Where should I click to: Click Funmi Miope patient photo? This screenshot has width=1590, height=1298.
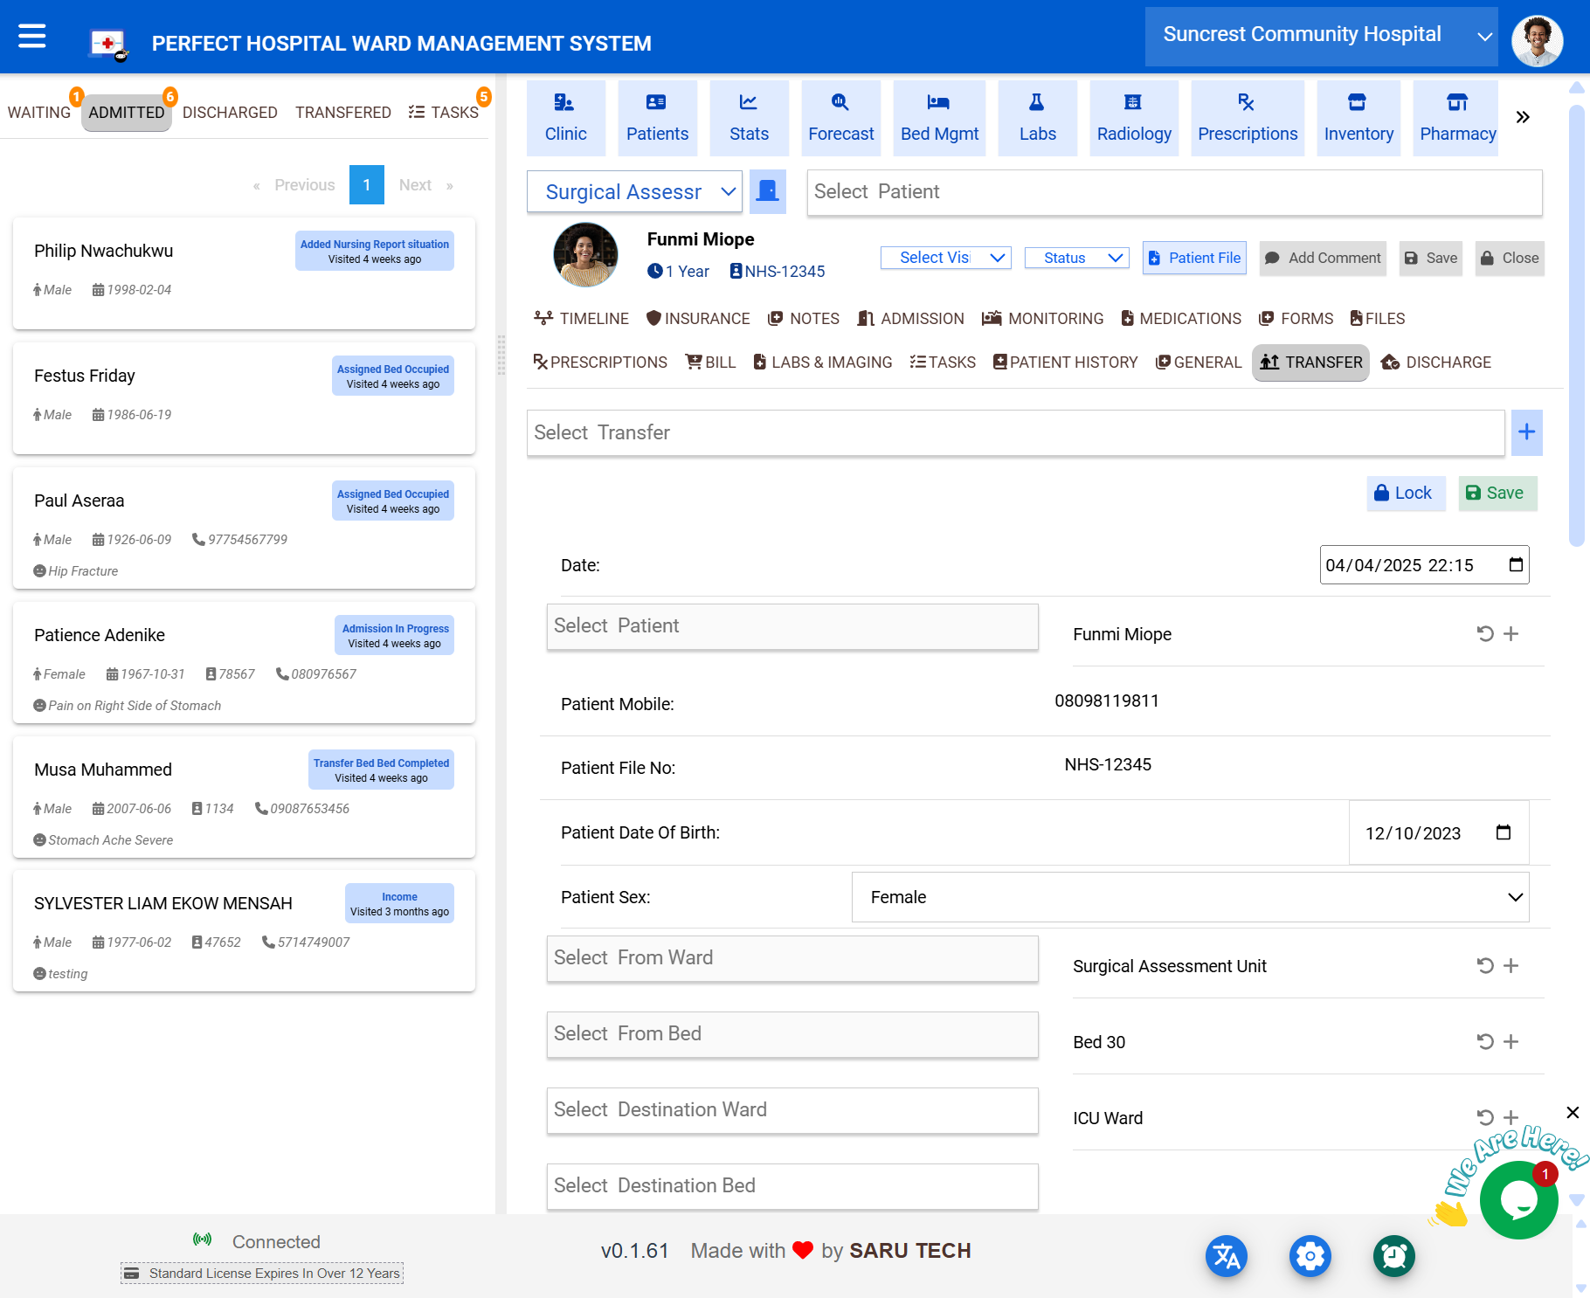click(x=585, y=254)
